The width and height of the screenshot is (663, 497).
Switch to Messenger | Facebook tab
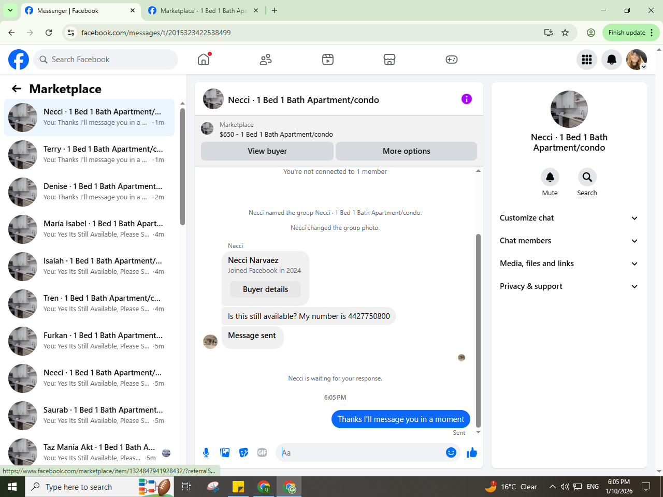(80, 11)
